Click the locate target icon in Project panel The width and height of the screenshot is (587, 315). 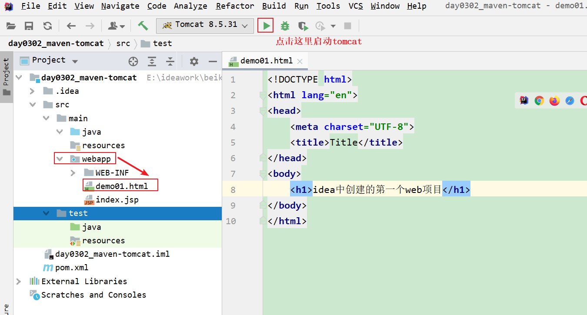(133, 61)
